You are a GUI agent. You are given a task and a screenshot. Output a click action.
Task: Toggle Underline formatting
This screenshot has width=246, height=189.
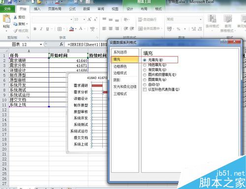47,29
